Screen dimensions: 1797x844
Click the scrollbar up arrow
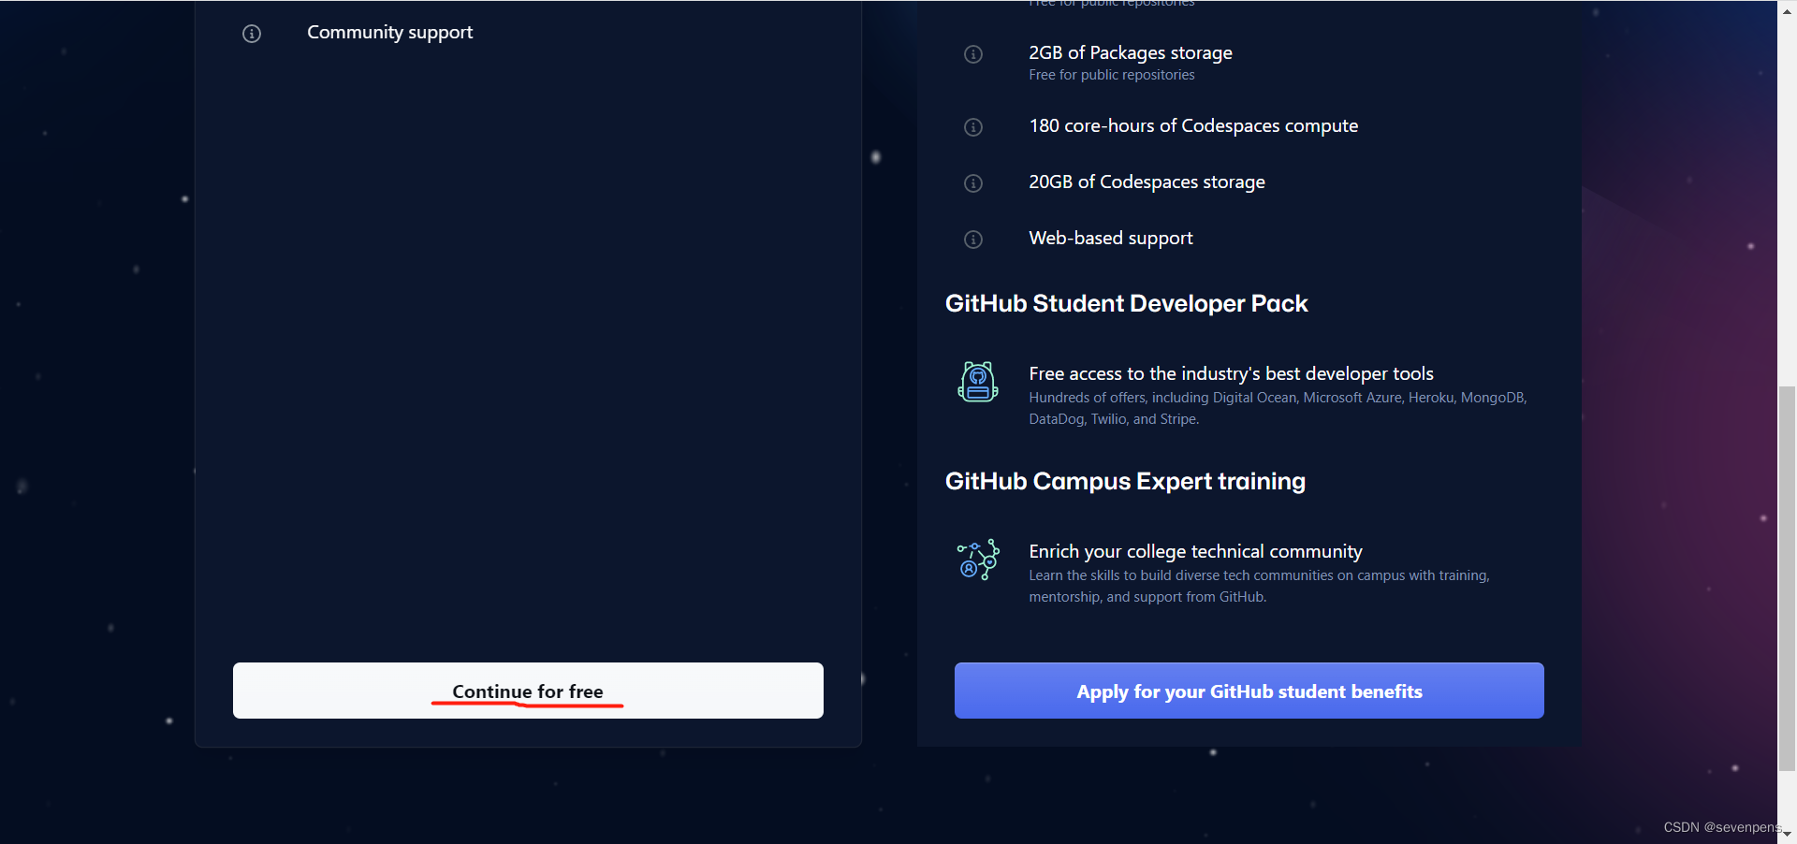click(x=1787, y=7)
